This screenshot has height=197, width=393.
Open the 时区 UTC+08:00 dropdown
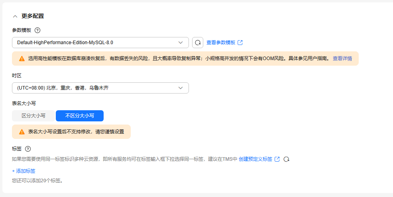(96, 88)
